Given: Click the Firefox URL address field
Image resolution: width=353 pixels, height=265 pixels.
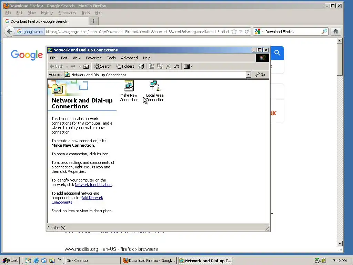Looking at the screenshot, I should [137, 32].
